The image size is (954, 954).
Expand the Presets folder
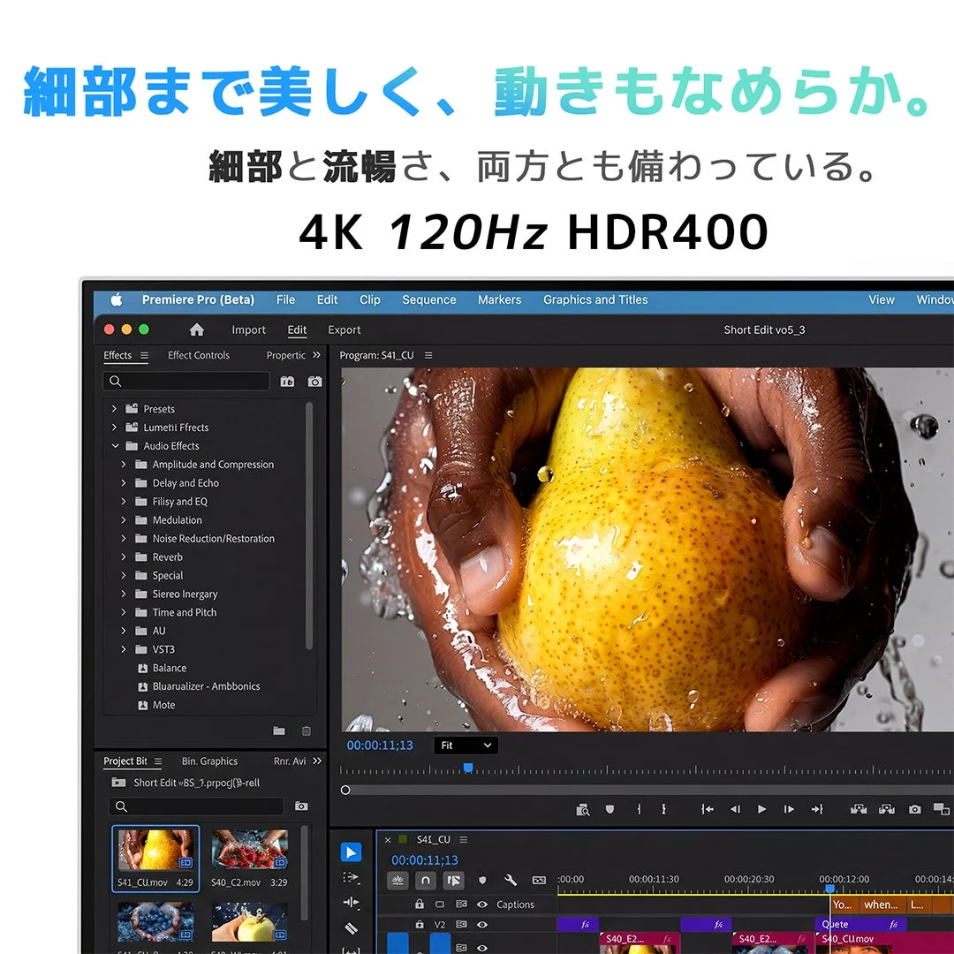(114, 409)
